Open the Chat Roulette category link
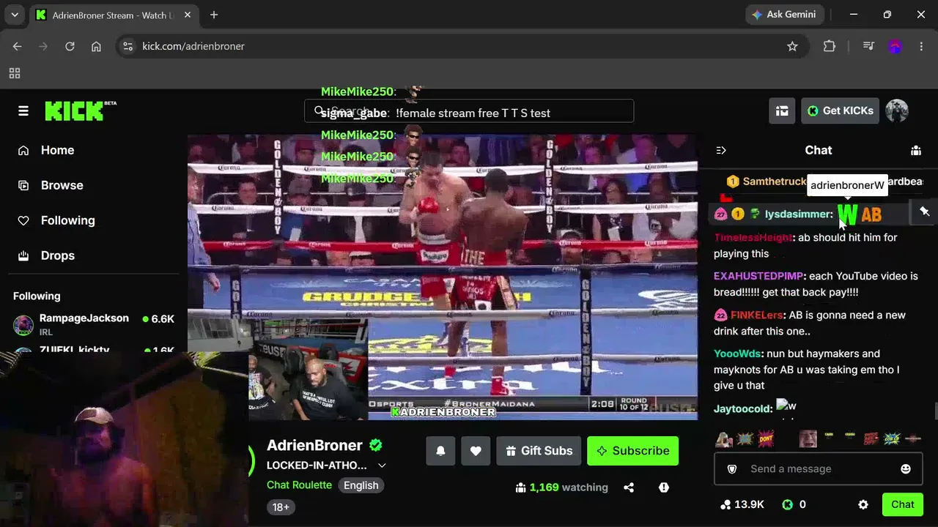 pyautogui.click(x=299, y=485)
